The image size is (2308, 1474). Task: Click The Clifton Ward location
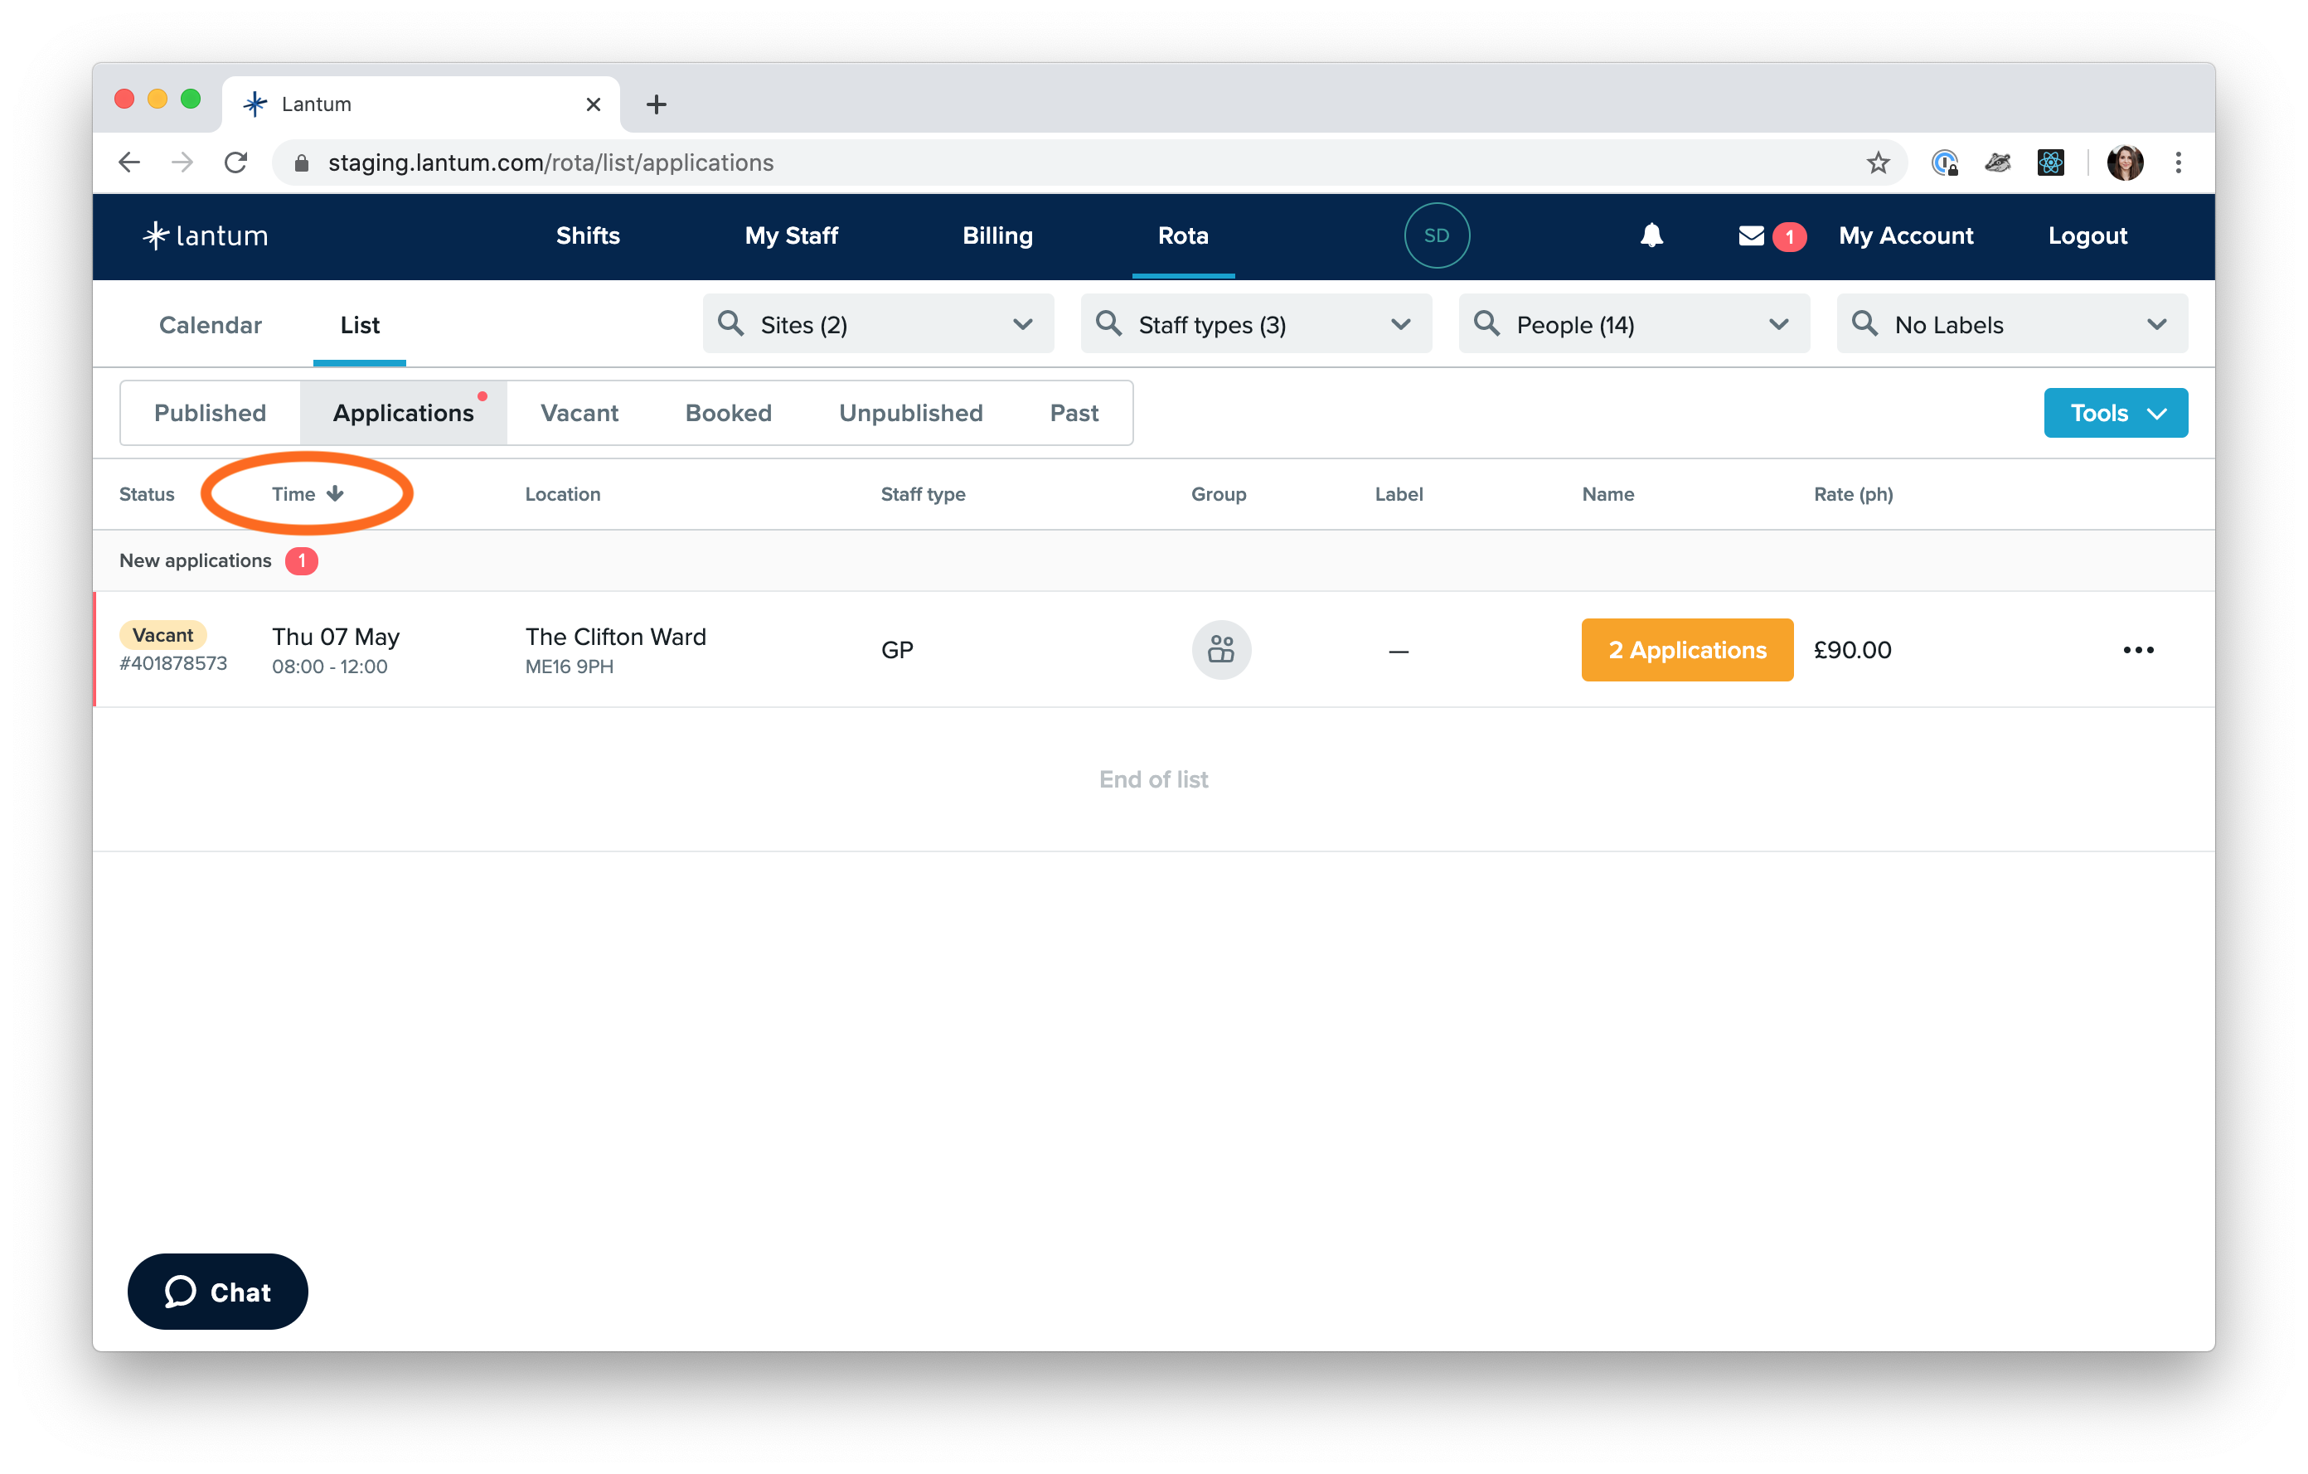[615, 637]
